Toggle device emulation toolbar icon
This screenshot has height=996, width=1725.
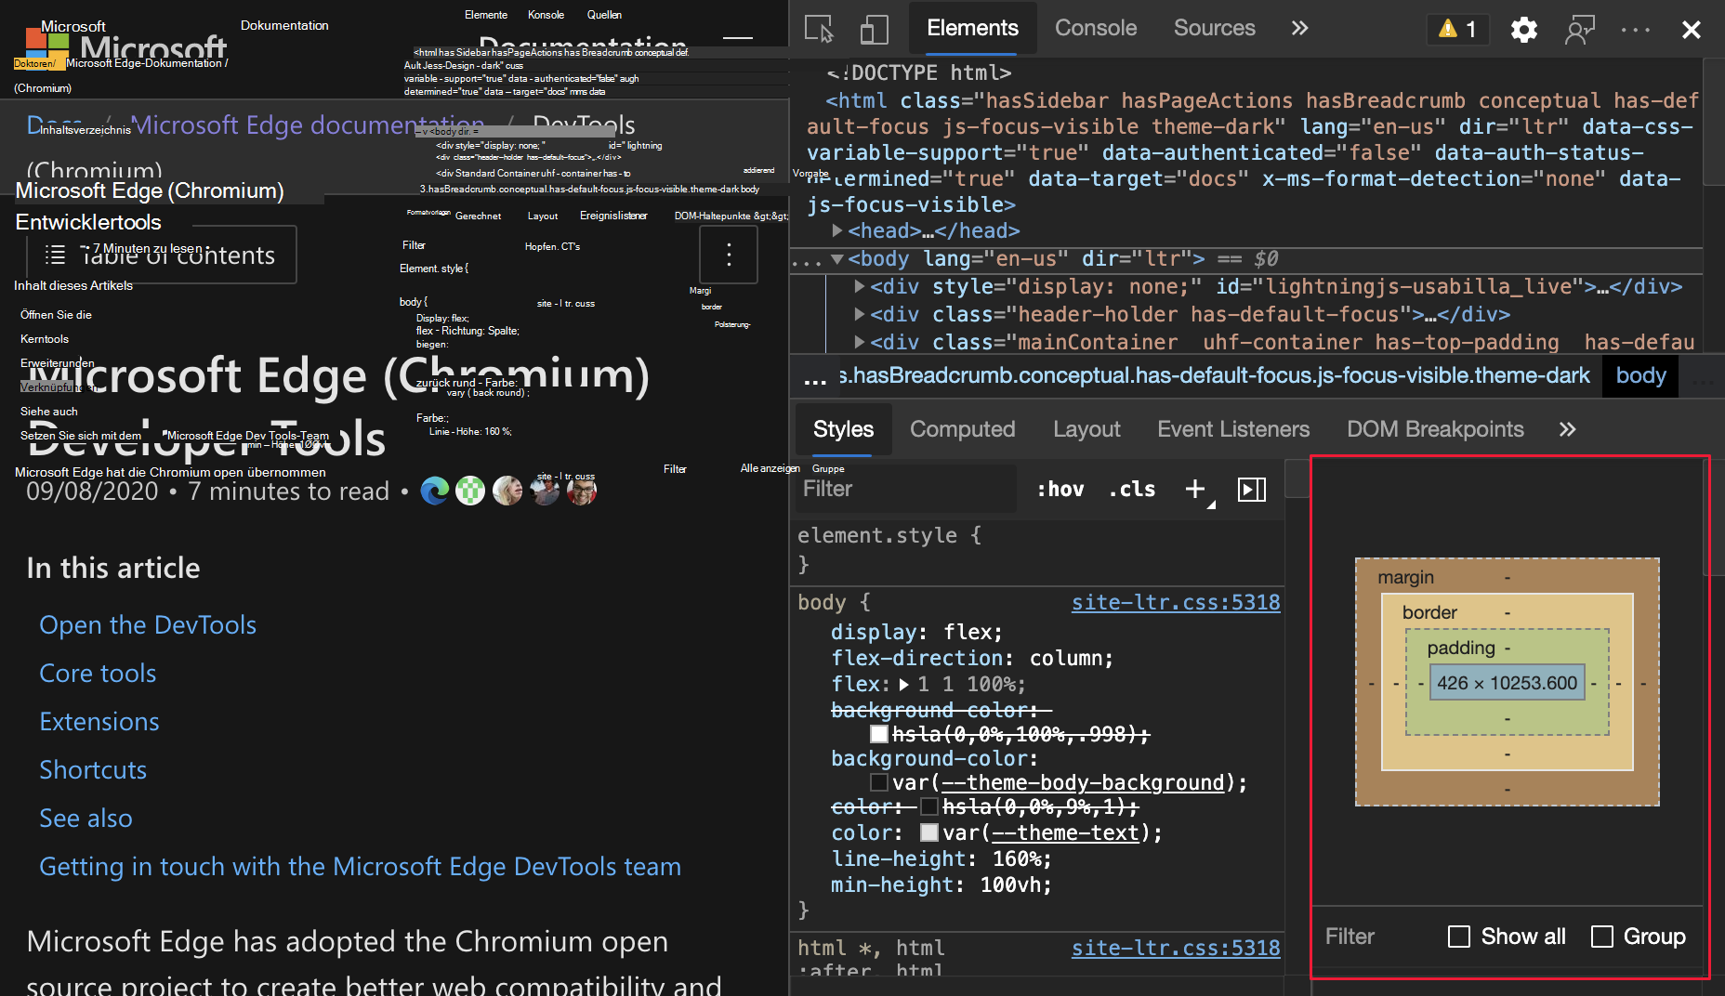tap(874, 29)
